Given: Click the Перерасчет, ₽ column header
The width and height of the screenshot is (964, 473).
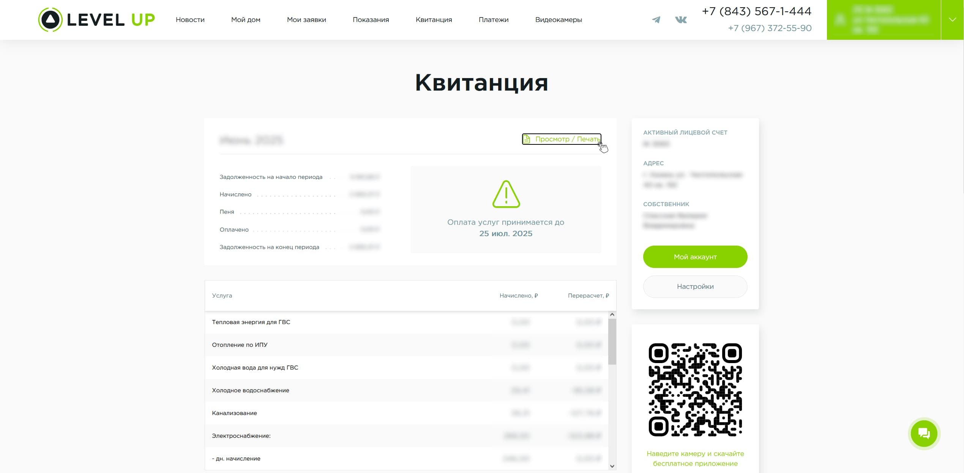Looking at the screenshot, I should (588, 296).
